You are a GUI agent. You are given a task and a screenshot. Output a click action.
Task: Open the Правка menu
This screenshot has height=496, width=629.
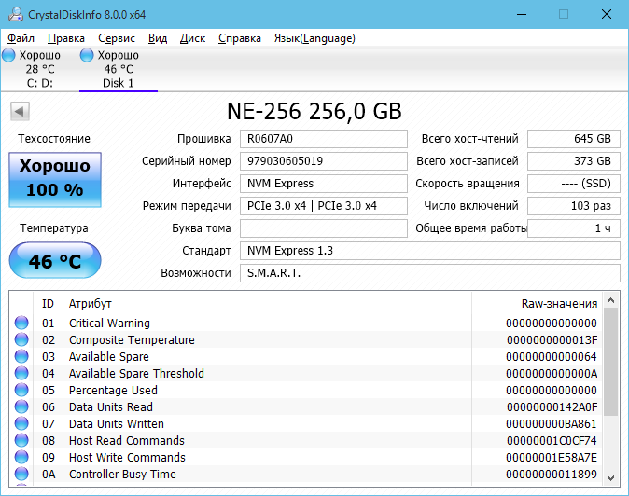[x=66, y=38]
